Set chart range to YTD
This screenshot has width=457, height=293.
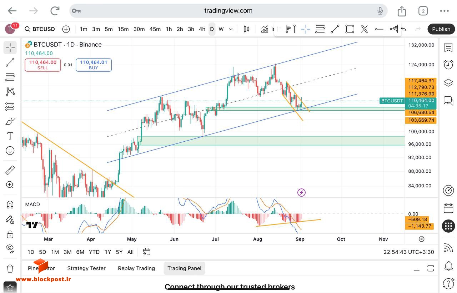tap(94, 252)
